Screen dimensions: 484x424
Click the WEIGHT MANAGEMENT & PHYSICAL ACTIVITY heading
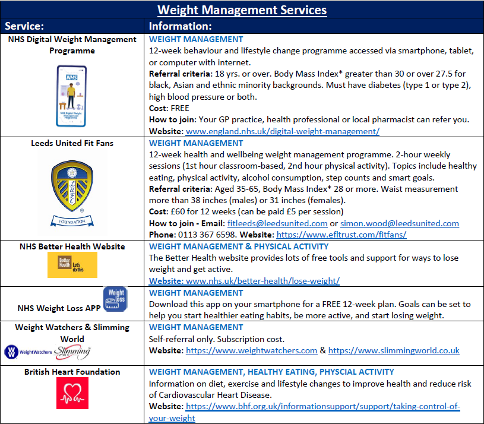[x=239, y=246]
